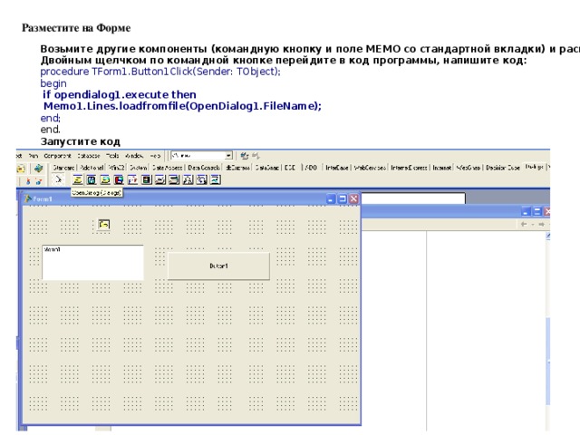Maximize the Form1 designer window
The height and width of the screenshot is (435, 580).
343,199
